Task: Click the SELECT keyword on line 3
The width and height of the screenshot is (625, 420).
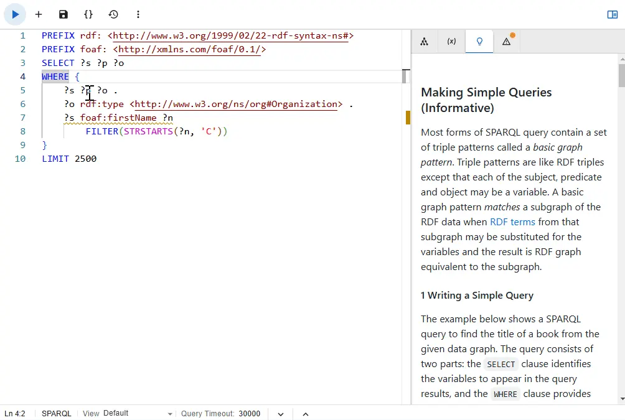Action: click(58, 63)
